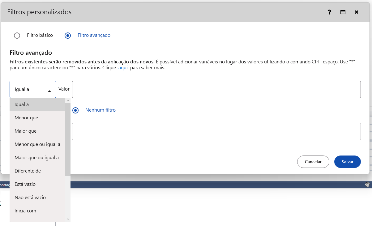This screenshot has width=372, height=226.
Task: Select the Filtro básico radio button
Action: click(17, 35)
